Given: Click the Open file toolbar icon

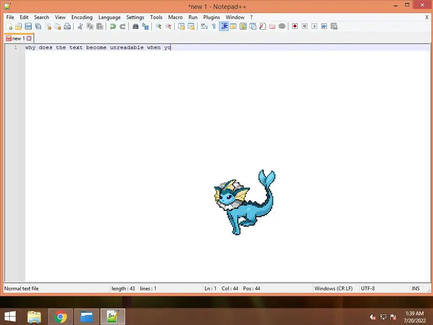Looking at the screenshot, I should pos(19,26).
